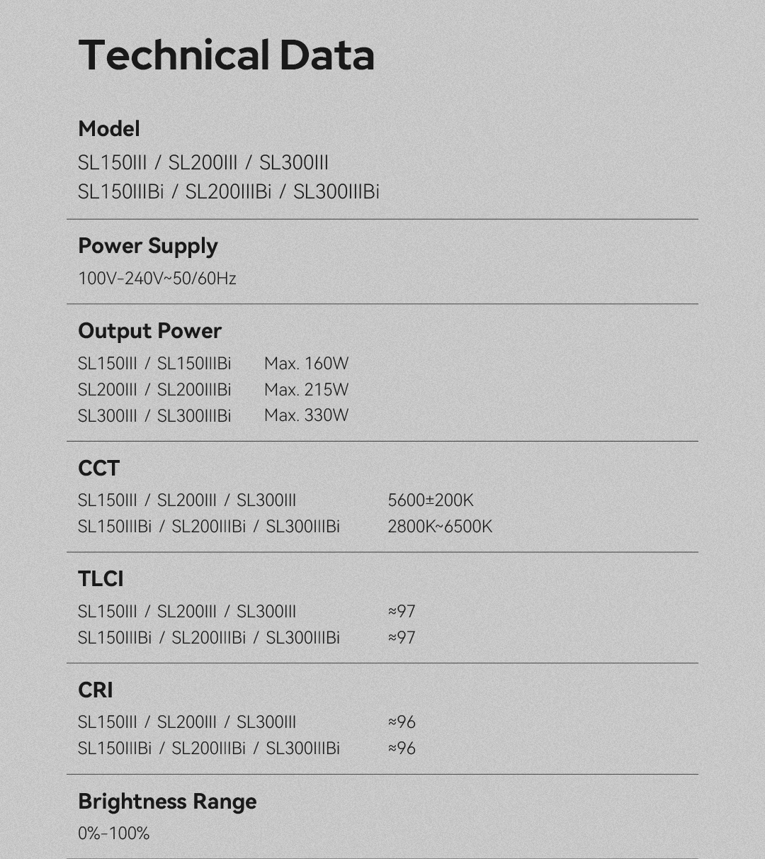Click the "Technical Data" page title
Viewport: 765px width, 859px height.
point(226,55)
